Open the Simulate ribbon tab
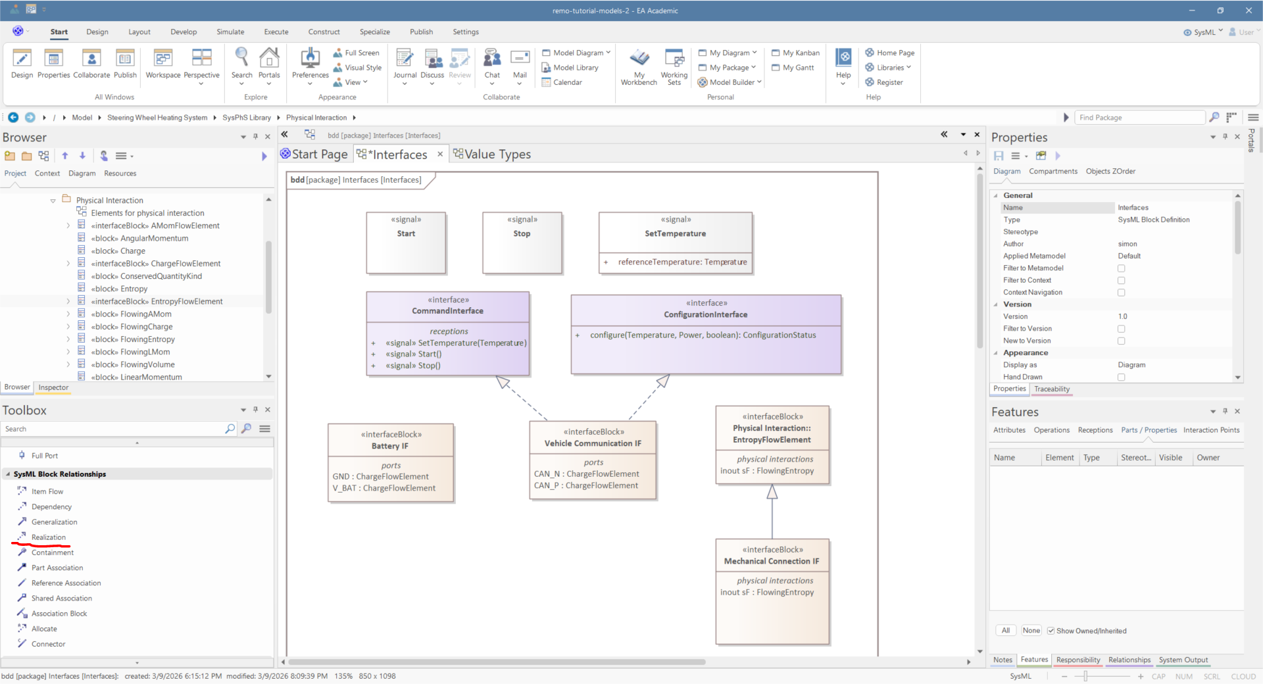1263x684 pixels. pos(230,32)
